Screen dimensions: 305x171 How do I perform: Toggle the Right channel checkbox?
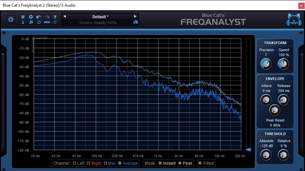pyautogui.click(x=88, y=163)
